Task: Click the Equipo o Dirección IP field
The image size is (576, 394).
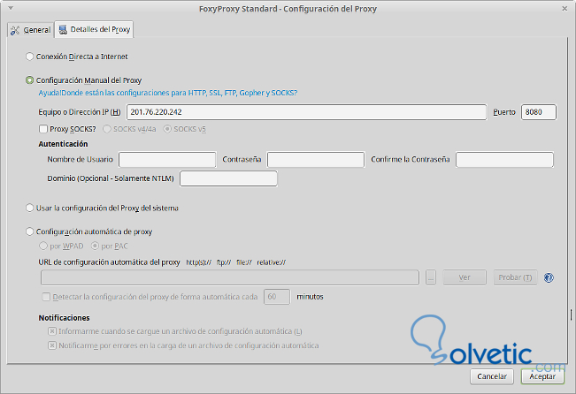Action: point(306,112)
